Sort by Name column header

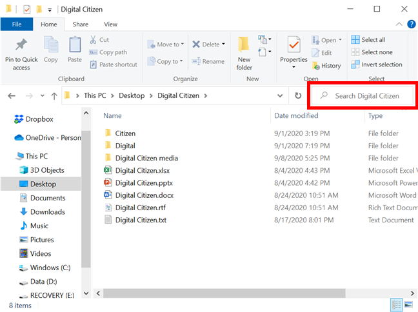(112, 115)
